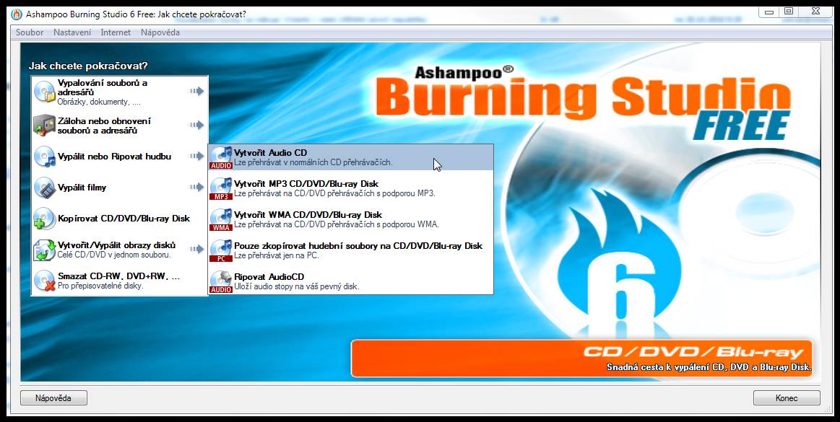Select the Vypálit nebo Ripovat hudbu label
The width and height of the screenshot is (840, 422).
pyautogui.click(x=115, y=157)
